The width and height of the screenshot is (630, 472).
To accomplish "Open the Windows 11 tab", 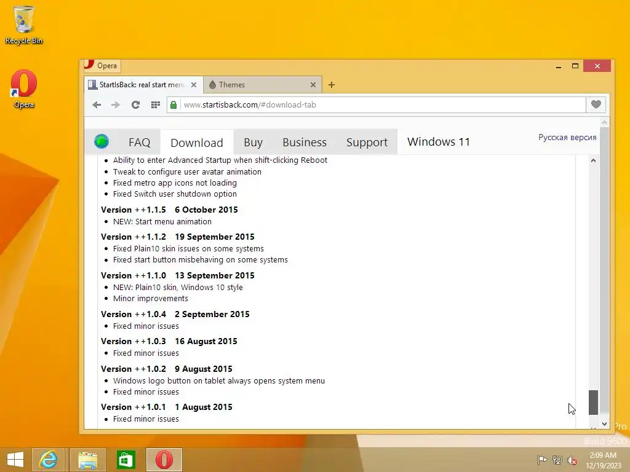I will (438, 142).
